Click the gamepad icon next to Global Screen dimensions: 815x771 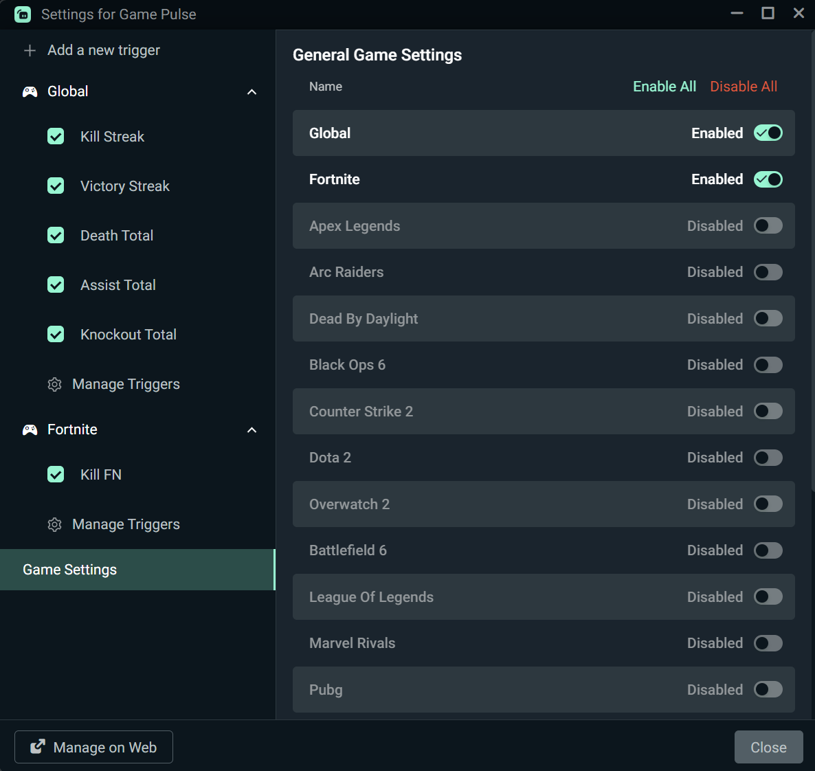(x=30, y=91)
